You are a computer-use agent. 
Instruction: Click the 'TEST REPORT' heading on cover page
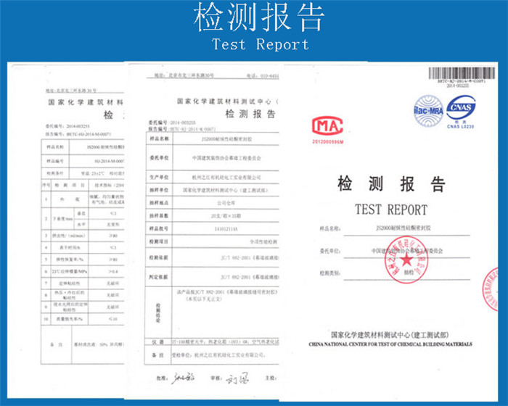390,210
